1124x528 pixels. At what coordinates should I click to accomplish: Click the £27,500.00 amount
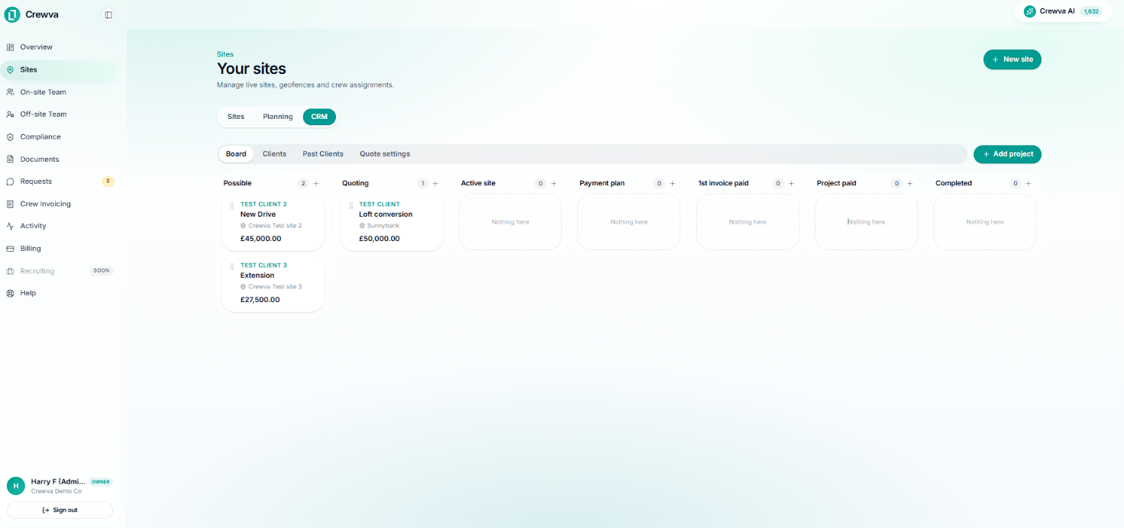tap(260, 300)
